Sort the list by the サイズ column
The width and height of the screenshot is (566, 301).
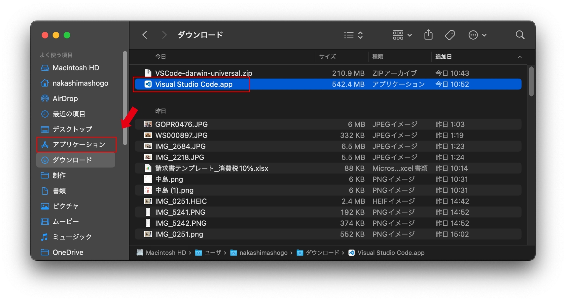point(327,57)
